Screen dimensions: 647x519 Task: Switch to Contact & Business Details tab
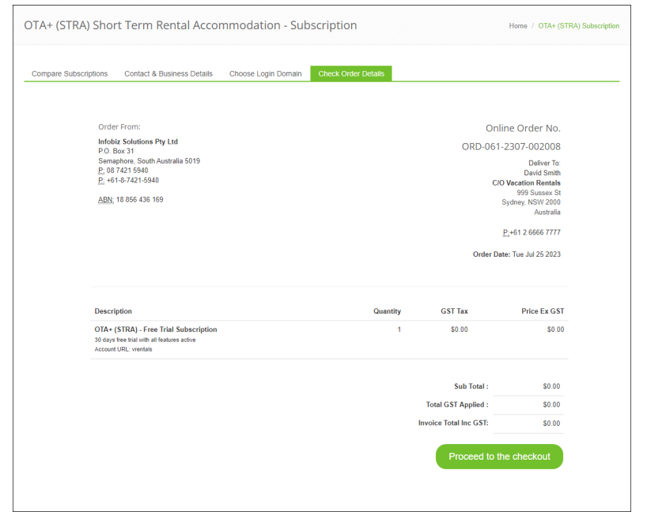click(x=168, y=73)
